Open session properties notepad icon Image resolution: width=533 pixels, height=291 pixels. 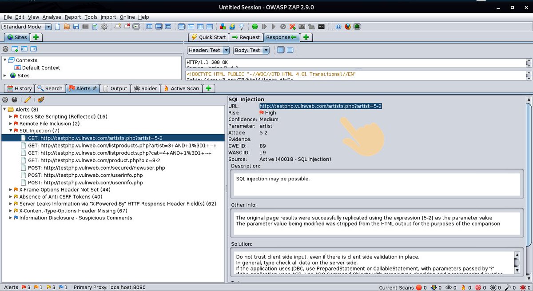[x=95, y=27]
